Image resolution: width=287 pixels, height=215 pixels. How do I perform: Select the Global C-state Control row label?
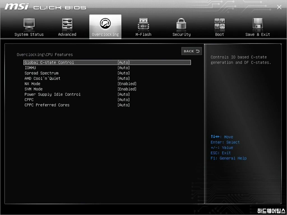coord(49,63)
